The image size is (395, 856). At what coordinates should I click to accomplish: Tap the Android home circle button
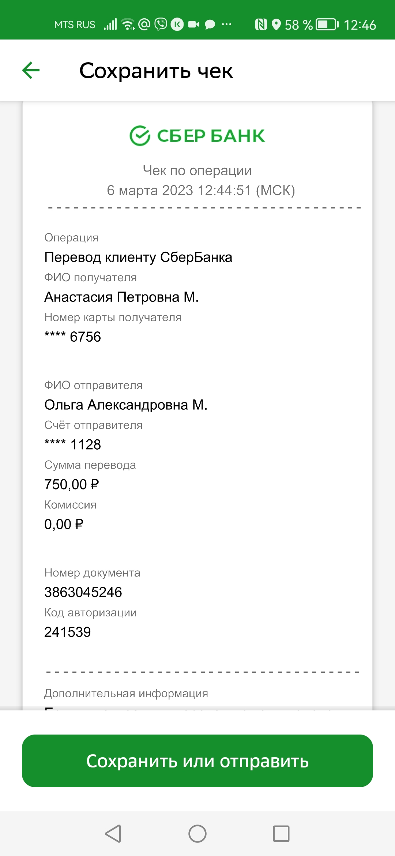[197, 834]
